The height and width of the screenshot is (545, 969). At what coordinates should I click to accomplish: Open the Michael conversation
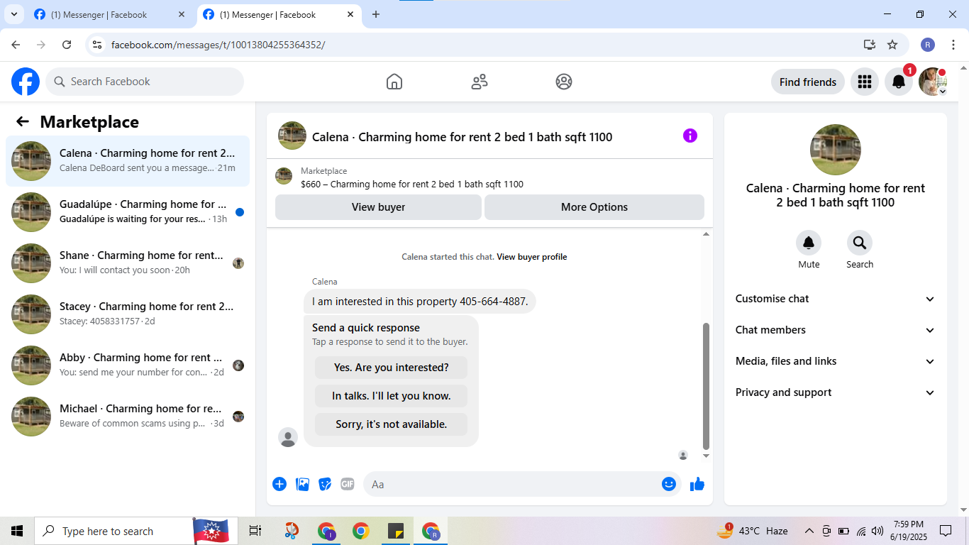[128, 417]
